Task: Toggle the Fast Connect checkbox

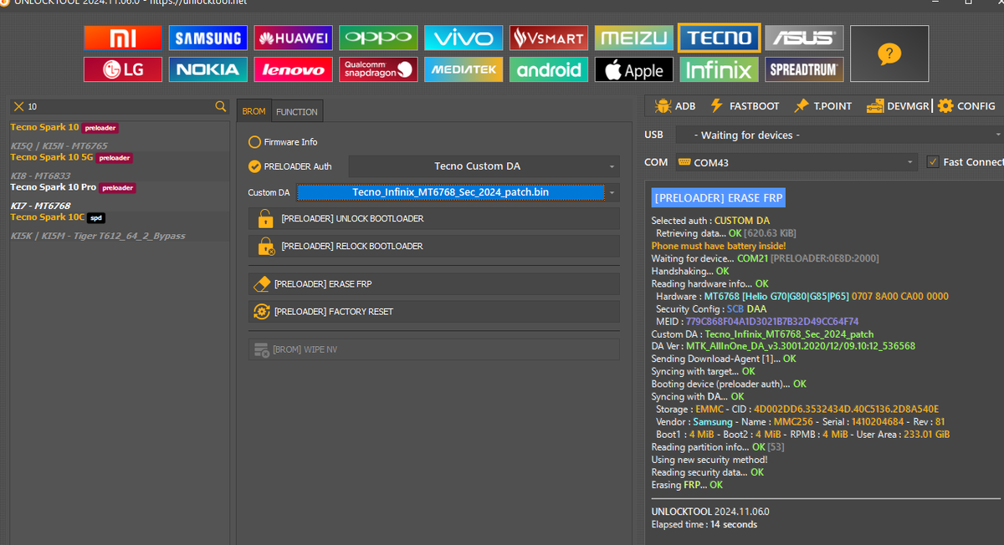Action: (933, 162)
